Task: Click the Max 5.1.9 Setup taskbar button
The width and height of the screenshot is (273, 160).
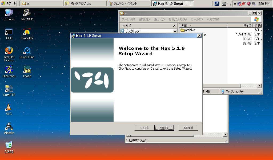Action: (x=172, y=3)
